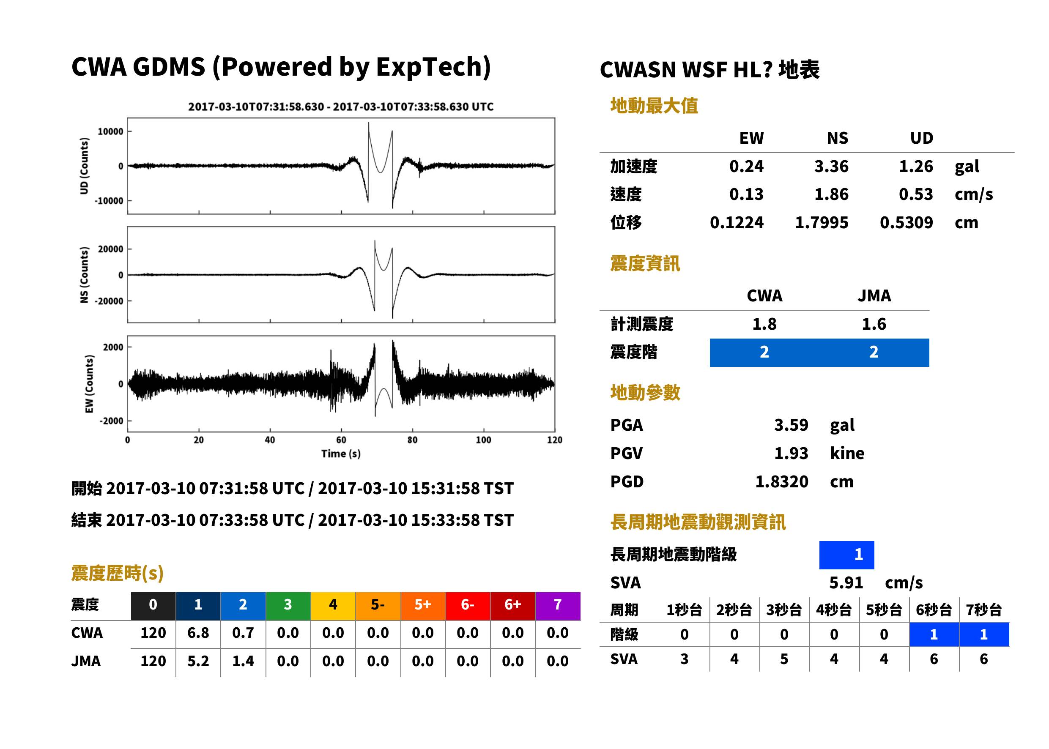Click the NS acceleration value 3.36
The width and height of the screenshot is (1049, 749).
pyautogui.click(x=831, y=167)
